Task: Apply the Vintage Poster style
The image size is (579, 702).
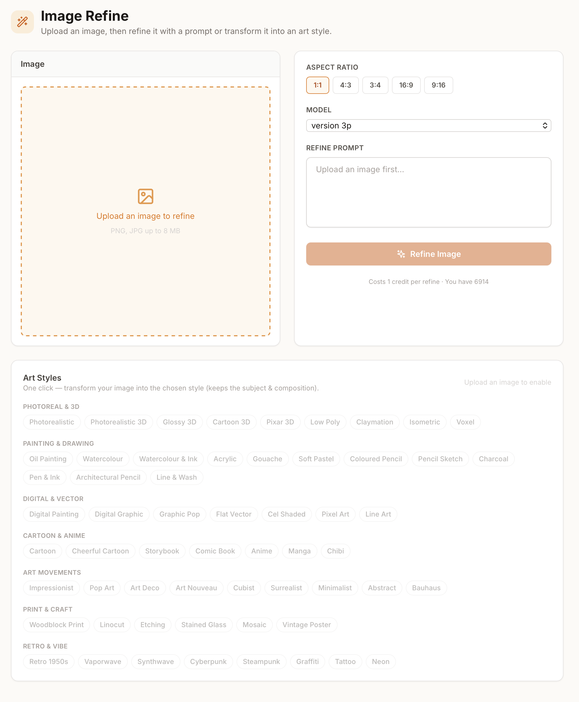Action: (306, 625)
